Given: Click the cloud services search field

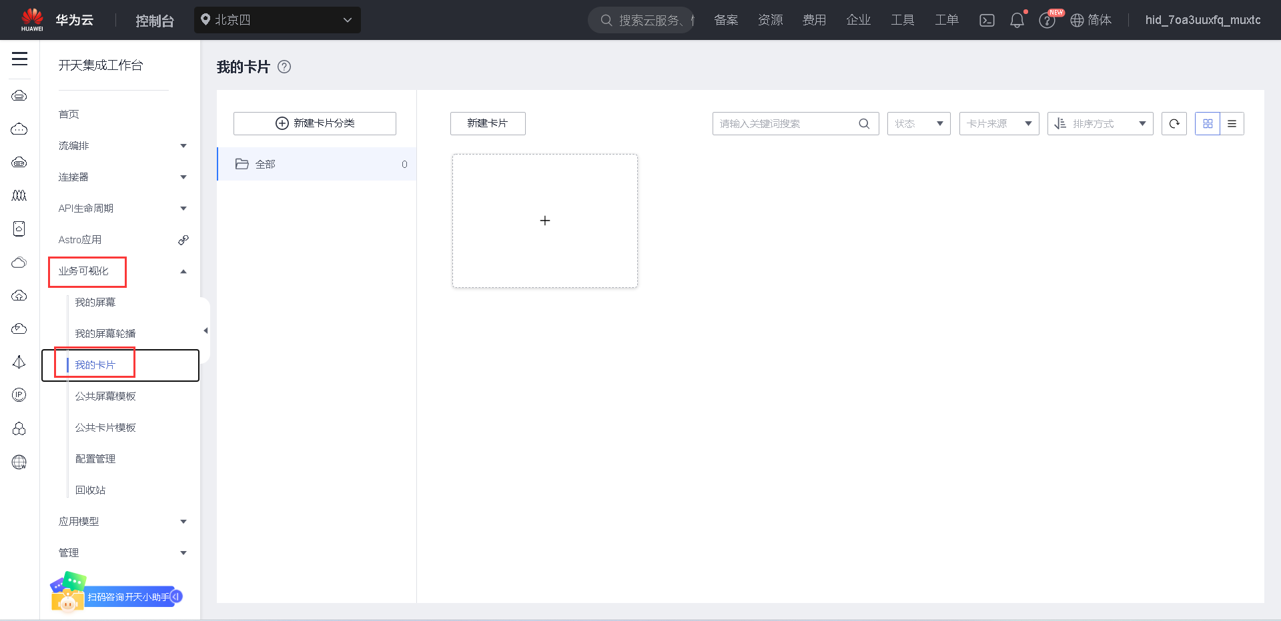Looking at the screenshot, I should (641, 20).
